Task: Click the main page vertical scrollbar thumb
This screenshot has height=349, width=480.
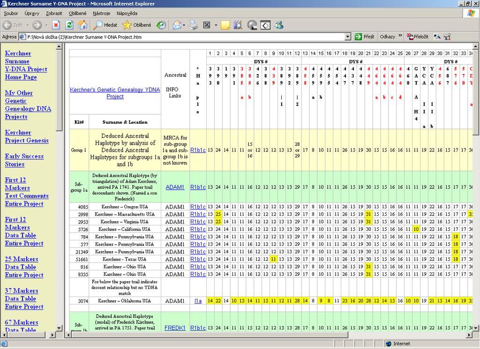Action: [475, 92]
